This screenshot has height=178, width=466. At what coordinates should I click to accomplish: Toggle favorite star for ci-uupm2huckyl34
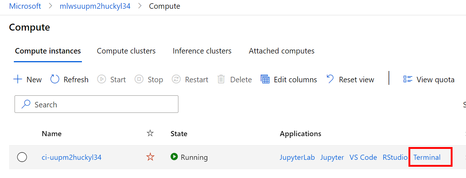tap(150, 157)
